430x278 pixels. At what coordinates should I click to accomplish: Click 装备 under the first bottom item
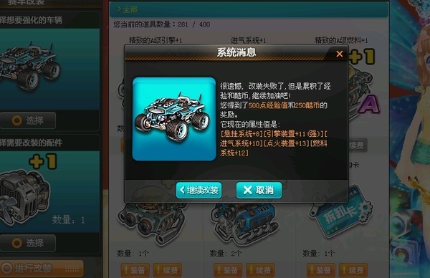click(135, 270)
